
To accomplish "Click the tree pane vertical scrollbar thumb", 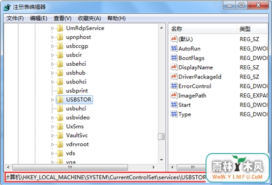I will click(x=161, y=136).
